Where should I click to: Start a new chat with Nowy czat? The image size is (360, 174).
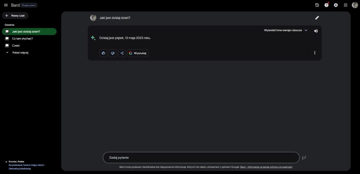(x=15, y=16)
